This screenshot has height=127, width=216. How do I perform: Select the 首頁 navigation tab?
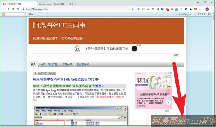pos(33,64)
